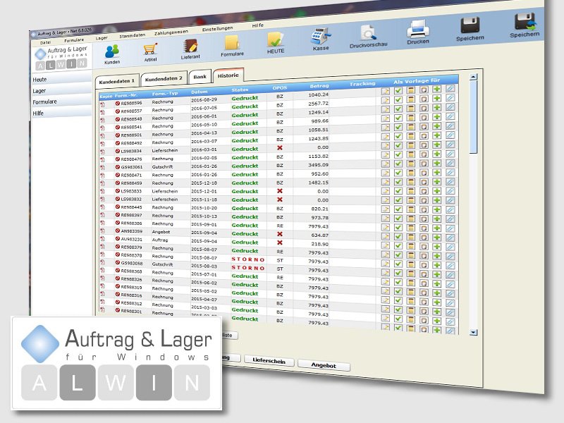Switch to the Kundendaten 2 tab
Viewport: 564px width, 423px height.
pos(164,78)
